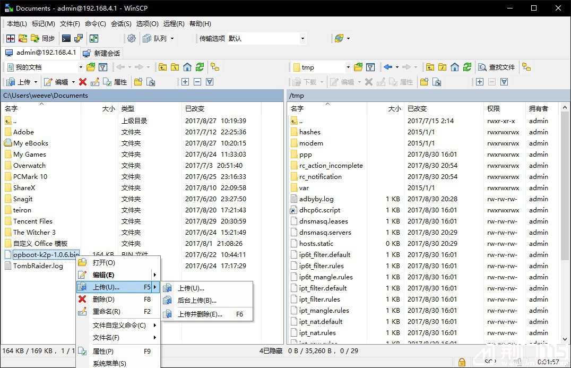
Task: Click the lock icon in status bar
Action: pyautogui.click(x=462, y=362)
